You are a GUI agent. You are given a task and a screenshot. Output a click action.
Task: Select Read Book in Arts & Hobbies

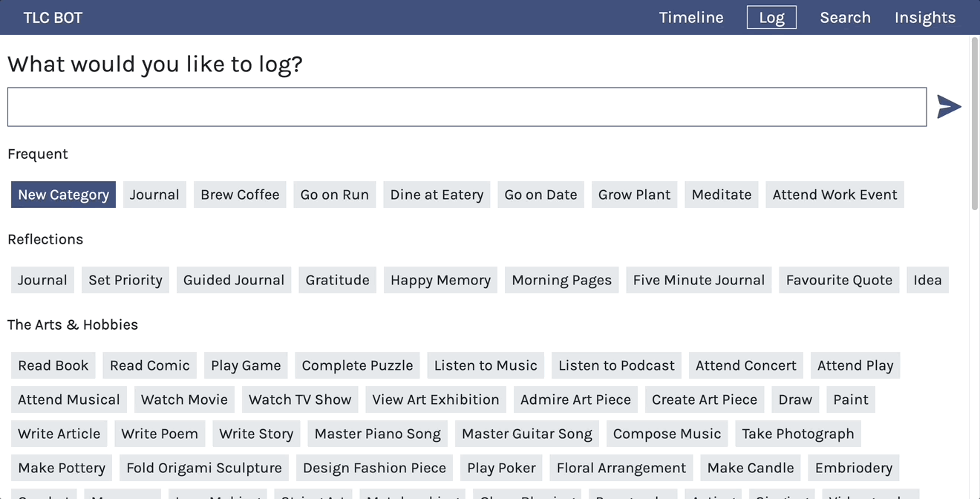53,365
